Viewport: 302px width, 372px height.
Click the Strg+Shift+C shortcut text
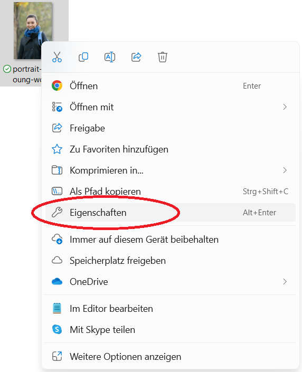(266, 191)
